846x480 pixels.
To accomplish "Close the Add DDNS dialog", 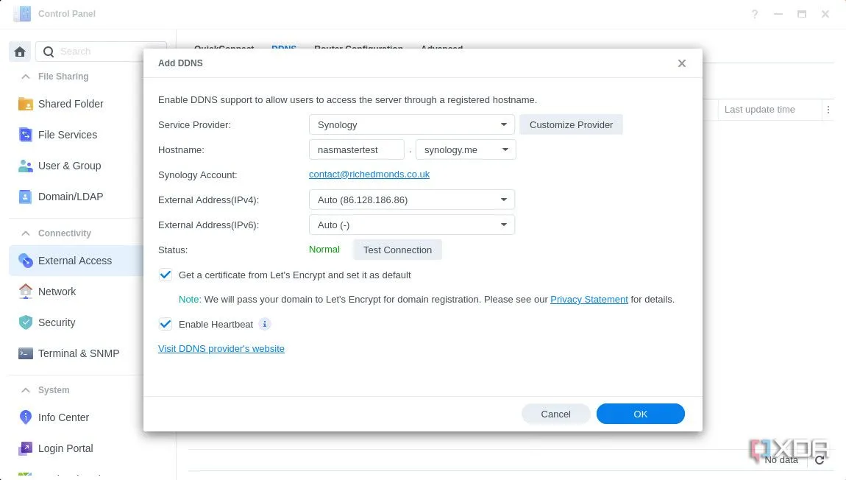I will (682, 63).
